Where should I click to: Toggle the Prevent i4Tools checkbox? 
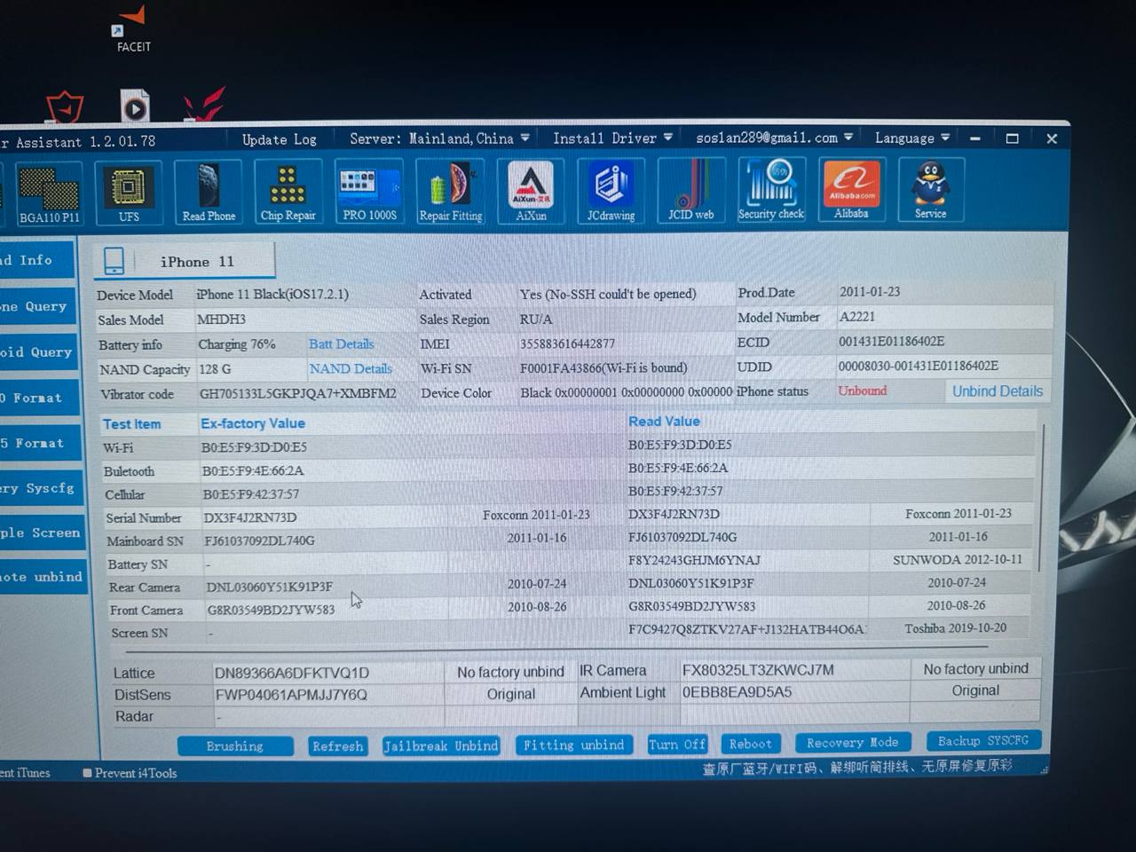tap(87, 773)
